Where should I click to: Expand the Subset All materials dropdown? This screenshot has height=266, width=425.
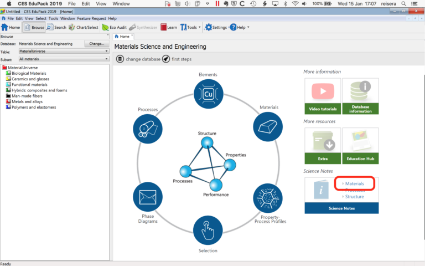point(63,59)
